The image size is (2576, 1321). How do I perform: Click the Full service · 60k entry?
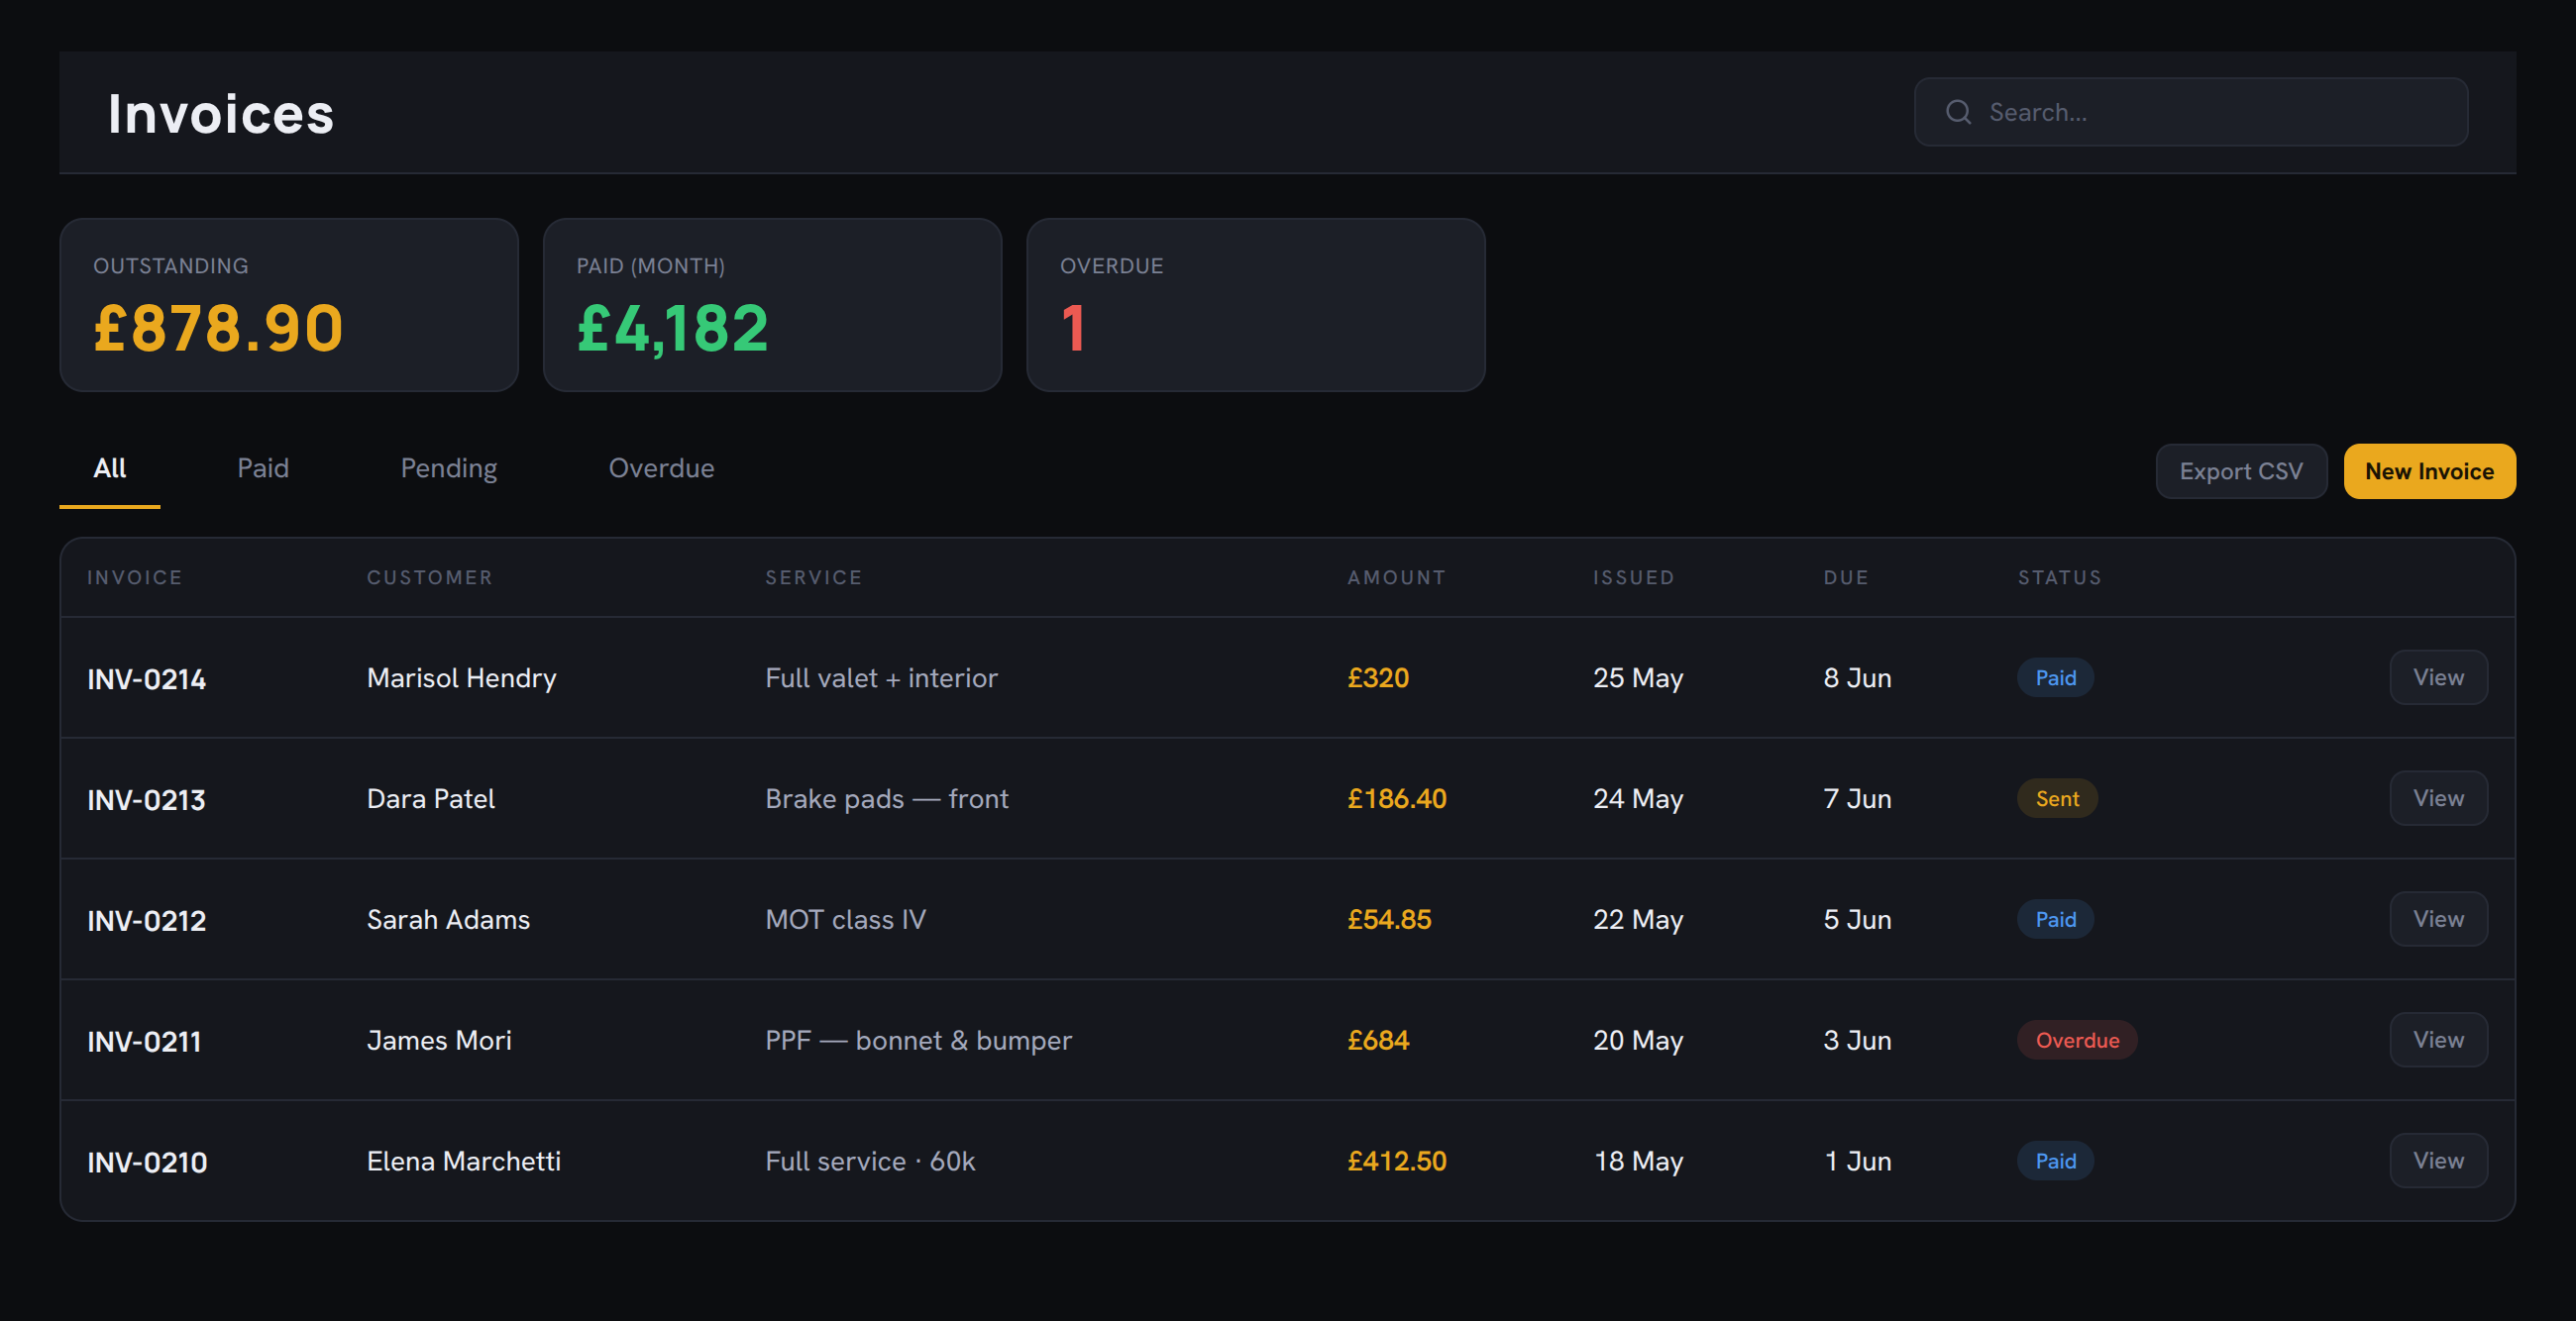coord(870,1163)
